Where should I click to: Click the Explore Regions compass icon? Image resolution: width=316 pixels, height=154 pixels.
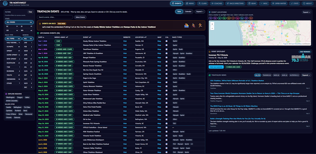tap(6, 94)
